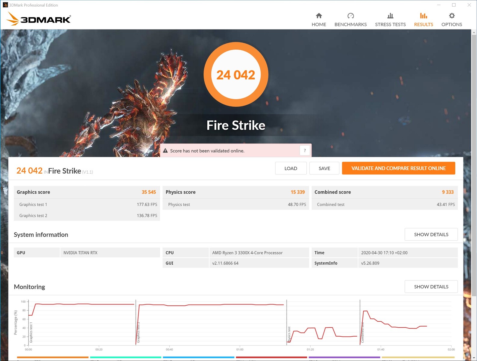The image size is (477, 361).
Task: Select the OPTIONS tab label
Action: (452, 24)
